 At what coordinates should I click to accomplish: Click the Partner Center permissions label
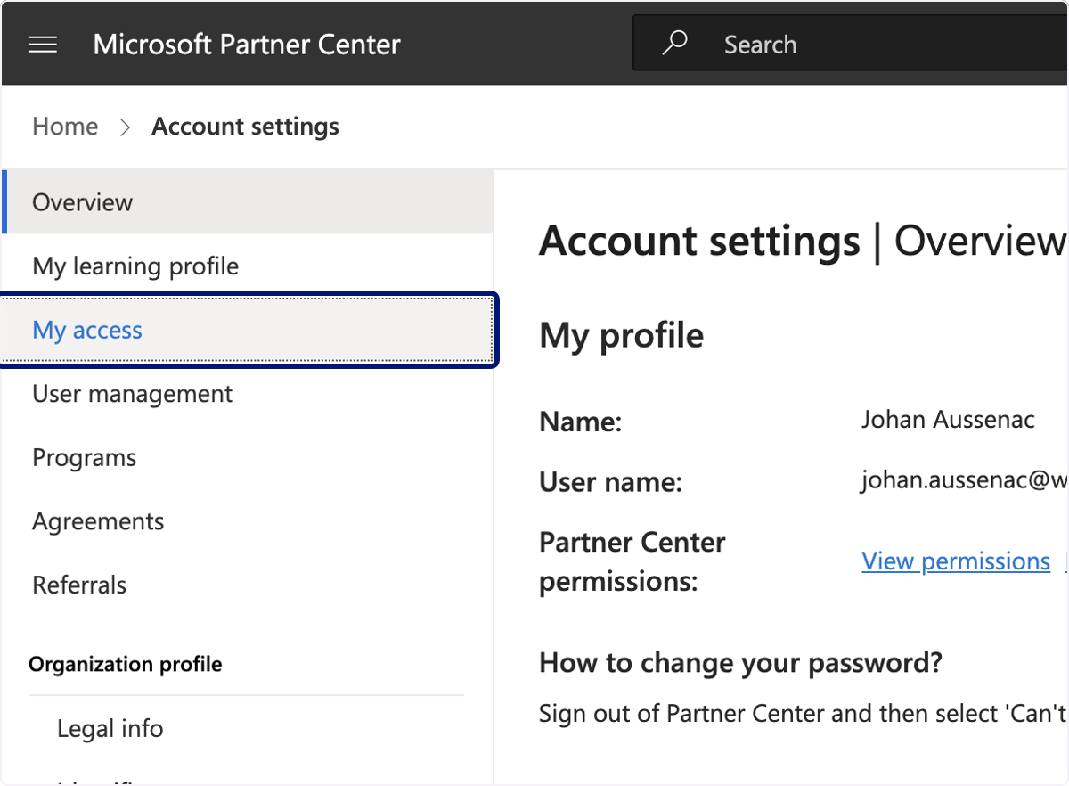click(x=632, y=561)
